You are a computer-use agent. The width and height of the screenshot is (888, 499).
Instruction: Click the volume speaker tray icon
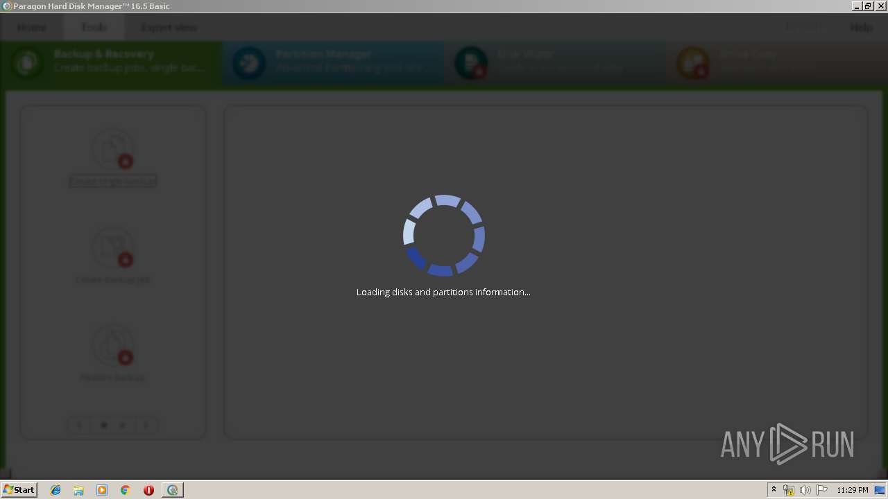point(805,490)
